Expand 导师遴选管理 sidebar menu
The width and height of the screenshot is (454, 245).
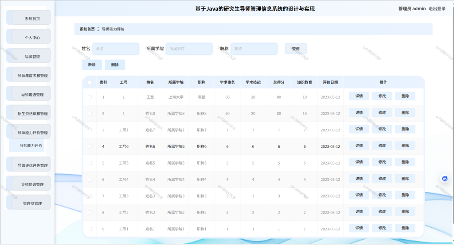28,93
